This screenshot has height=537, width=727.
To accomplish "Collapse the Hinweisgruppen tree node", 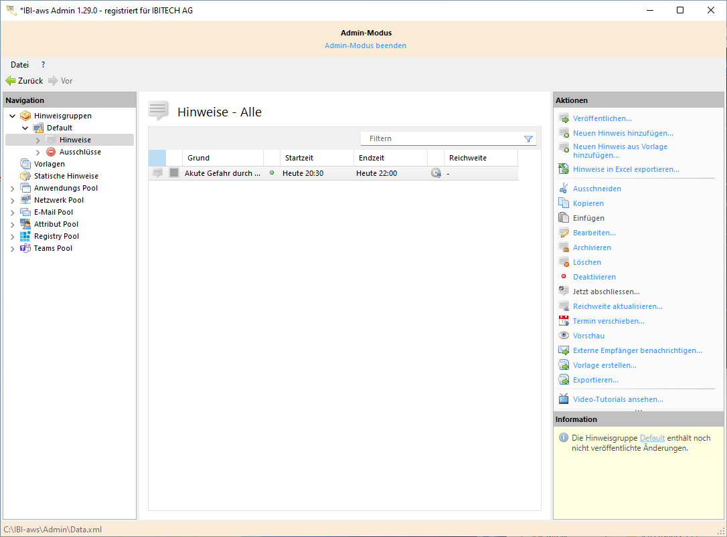I will [x=13, y=116].
